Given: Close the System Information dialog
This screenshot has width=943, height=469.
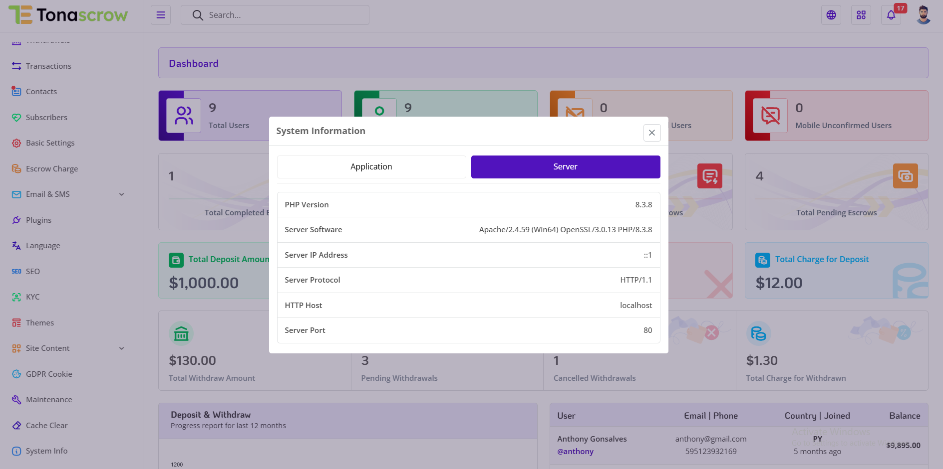Looking at the screenshot, I should (x=652, y=133).
